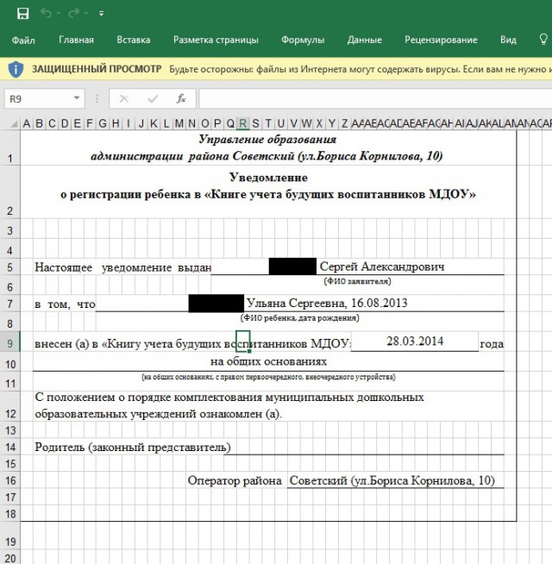Click into the formula bar input
The width and height of the screenshot is (552, 564).
click(x=375, y=98)
